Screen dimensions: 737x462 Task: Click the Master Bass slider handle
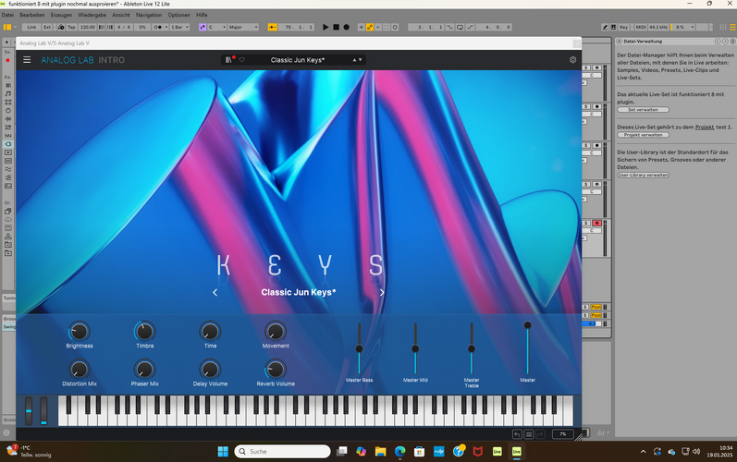click(x=359, y=348)
